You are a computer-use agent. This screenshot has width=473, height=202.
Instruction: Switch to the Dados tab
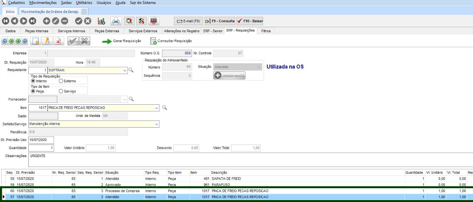[11, 31]
